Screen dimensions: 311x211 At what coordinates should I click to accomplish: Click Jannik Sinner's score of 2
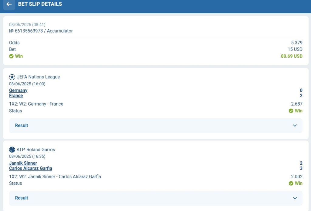coord(301,163)
